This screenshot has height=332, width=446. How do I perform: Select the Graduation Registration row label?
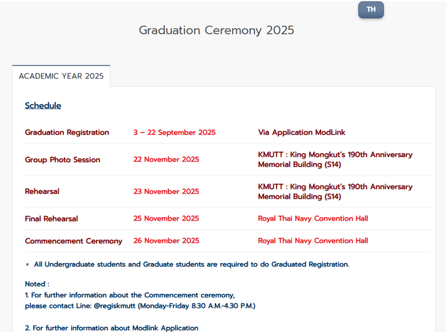point(67,132)
